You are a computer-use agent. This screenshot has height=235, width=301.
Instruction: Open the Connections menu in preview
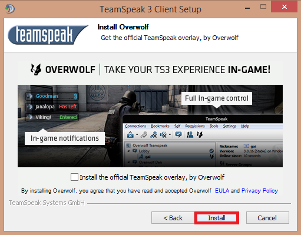click(x=135, y=126)
